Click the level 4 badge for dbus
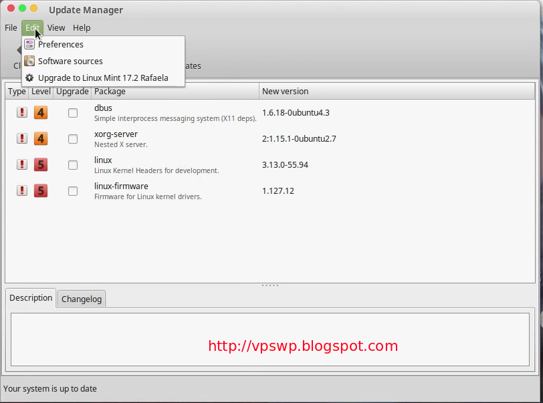Screen dimensions: 543x403 pyautogui.click(x=41, y=112)
